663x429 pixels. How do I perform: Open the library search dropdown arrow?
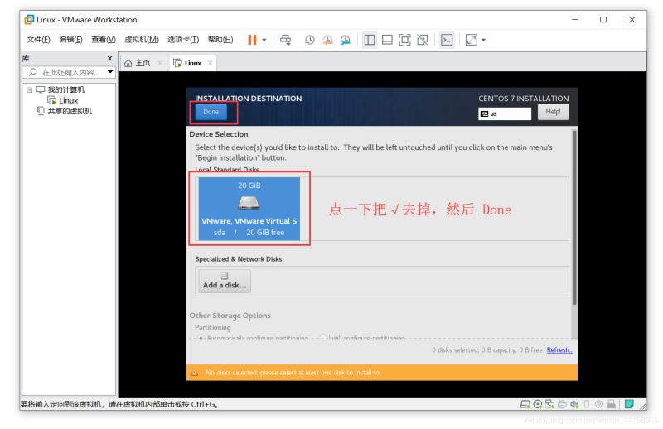tap(110, 72)
